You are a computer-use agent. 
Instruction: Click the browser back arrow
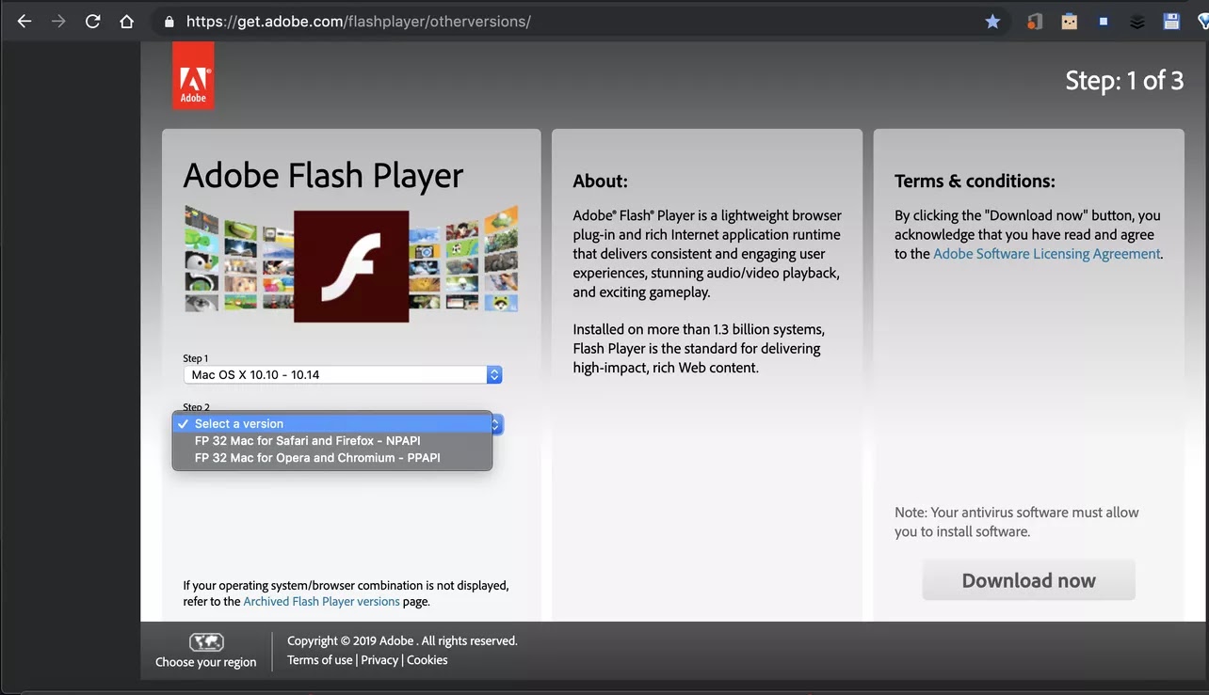coord(24,21)
